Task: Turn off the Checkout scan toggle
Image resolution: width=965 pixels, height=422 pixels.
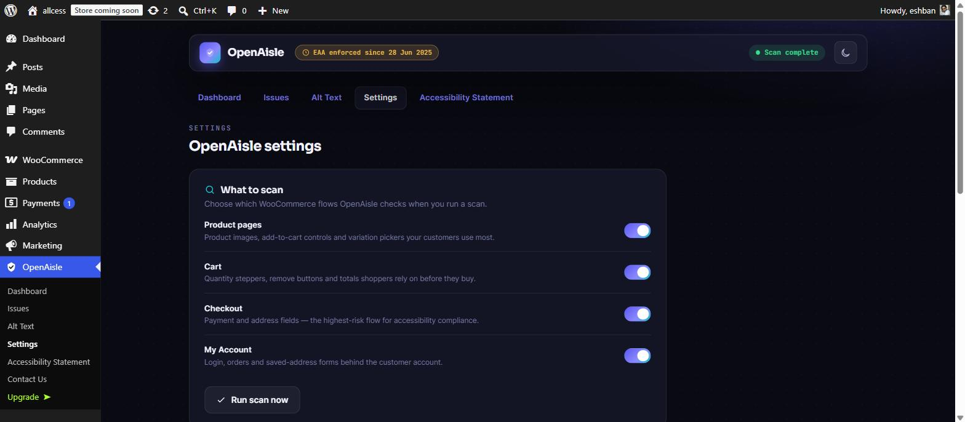Action: pos(637,314)
